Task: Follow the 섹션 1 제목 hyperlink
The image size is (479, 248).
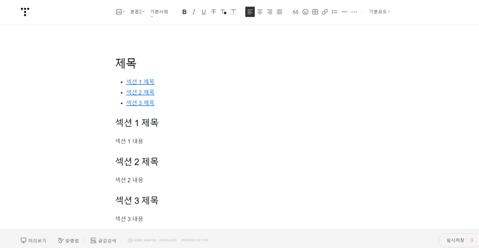Action: pyautogui.click(x=139, y=81)
